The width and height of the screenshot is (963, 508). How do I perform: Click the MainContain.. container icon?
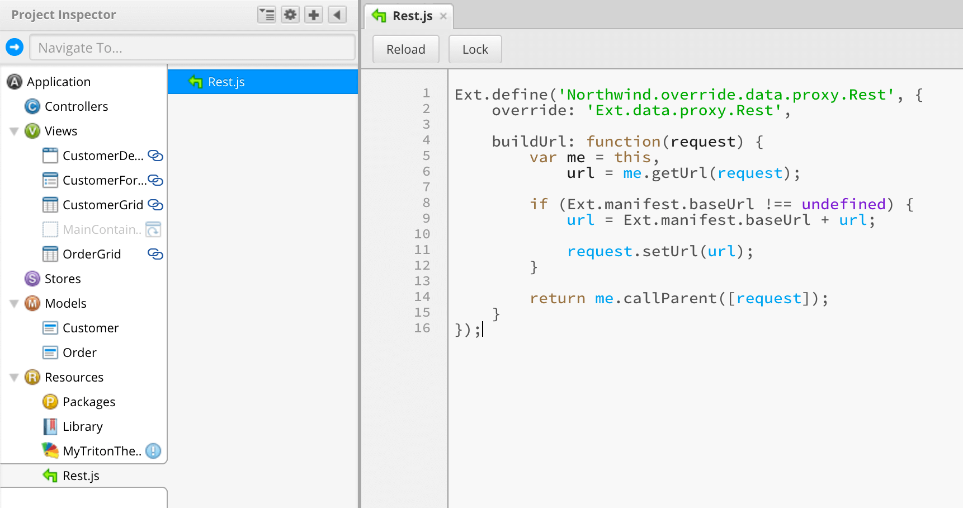click(50, 229)
